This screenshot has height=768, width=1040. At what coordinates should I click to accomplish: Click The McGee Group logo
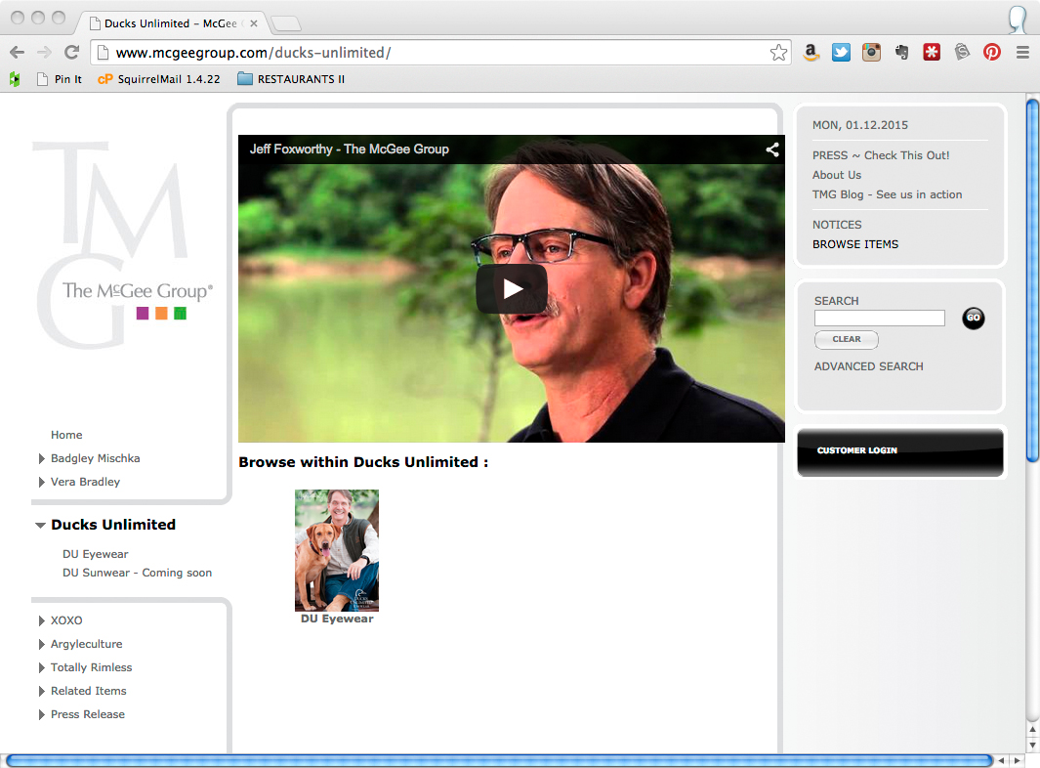point(124,245)
